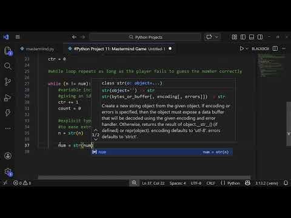
Task: Toggle the primary side bar
Action: [x=243, y=37]
